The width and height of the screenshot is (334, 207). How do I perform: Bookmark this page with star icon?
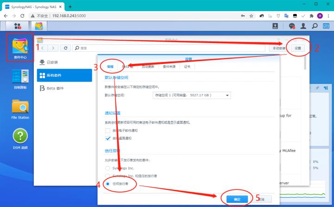tap(251, 16)
